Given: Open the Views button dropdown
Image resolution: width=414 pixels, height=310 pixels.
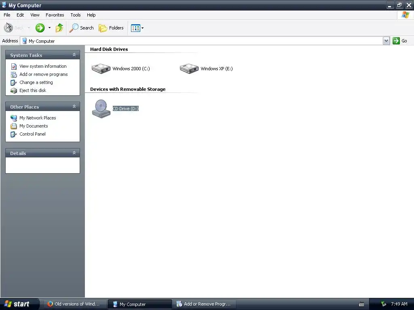Looking at the screenshot, I should coord(143,28).
